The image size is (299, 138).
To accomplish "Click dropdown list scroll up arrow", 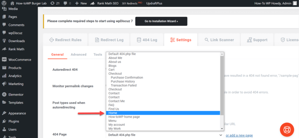I will pyautogui.click(x=222, y=54).
